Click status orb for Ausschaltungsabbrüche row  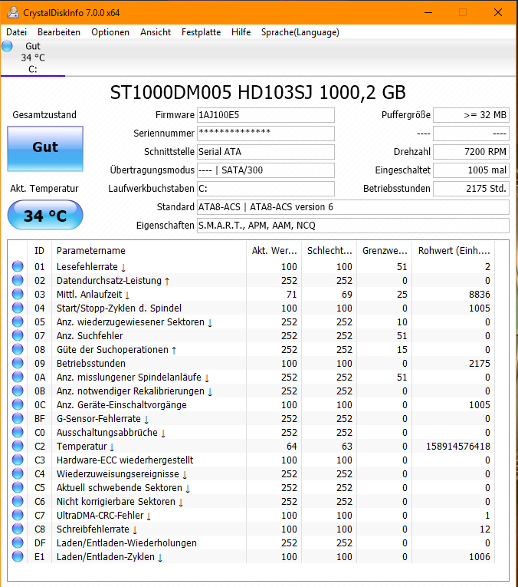pos(18,432)
